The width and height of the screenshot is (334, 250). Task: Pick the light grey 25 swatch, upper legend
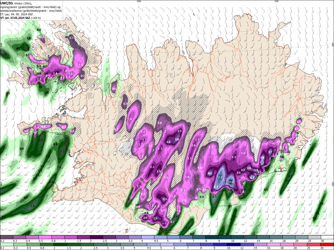314,237
